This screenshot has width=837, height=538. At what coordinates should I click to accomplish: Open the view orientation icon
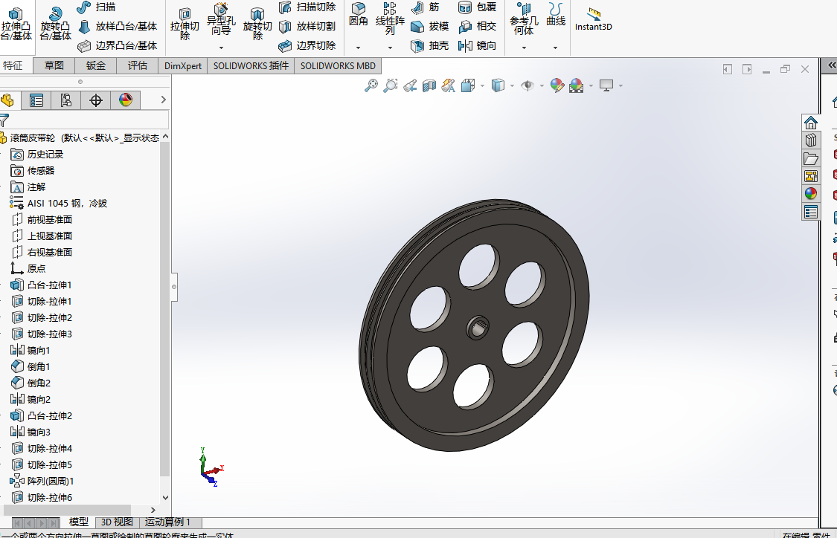[x=468, y=85]
